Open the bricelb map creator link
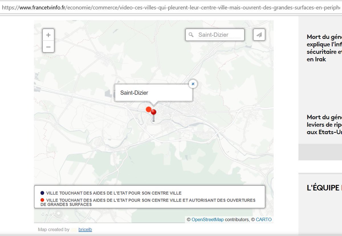This screenshot has height=236, width=342. click(85, 229)
